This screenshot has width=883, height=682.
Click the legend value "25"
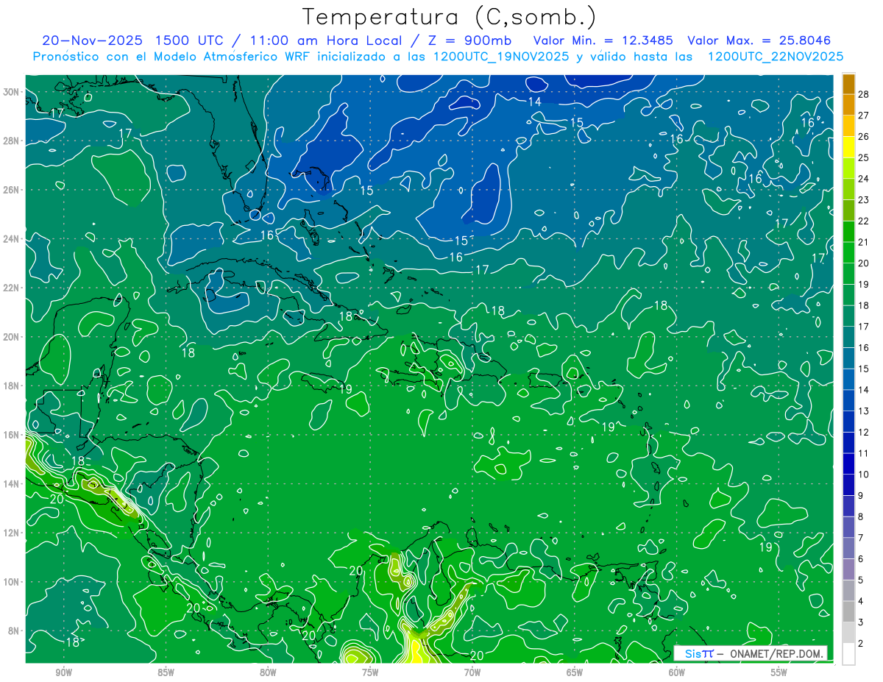tap(863, 157)
